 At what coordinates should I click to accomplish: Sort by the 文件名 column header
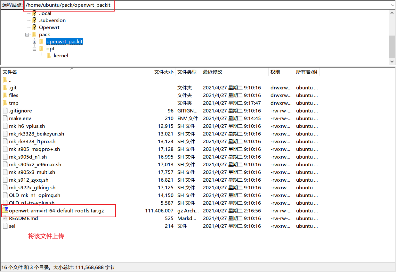10,72
